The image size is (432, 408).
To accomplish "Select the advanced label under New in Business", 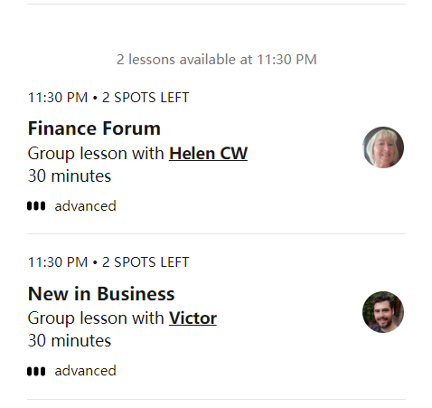I will point(85,371).
